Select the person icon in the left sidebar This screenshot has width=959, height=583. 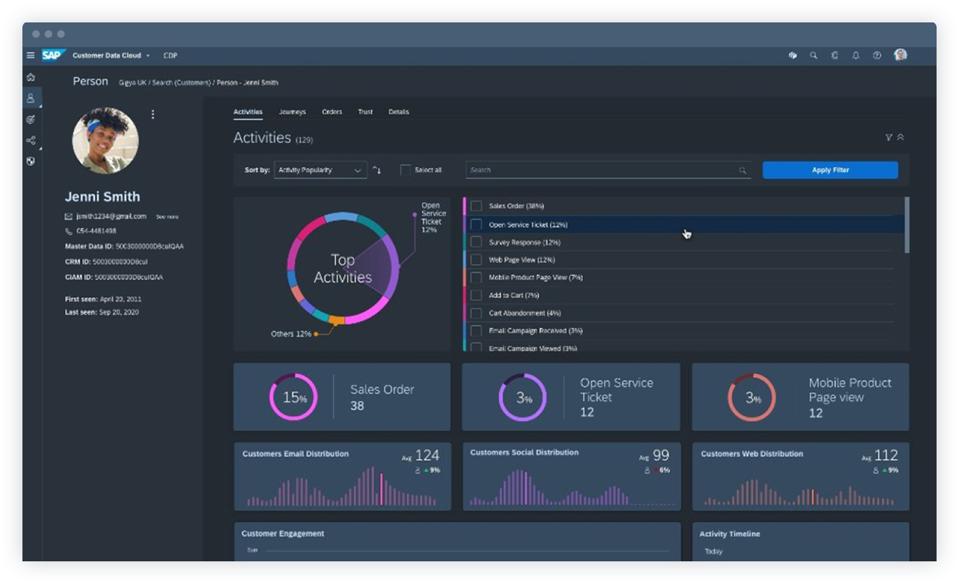[30, 98]
